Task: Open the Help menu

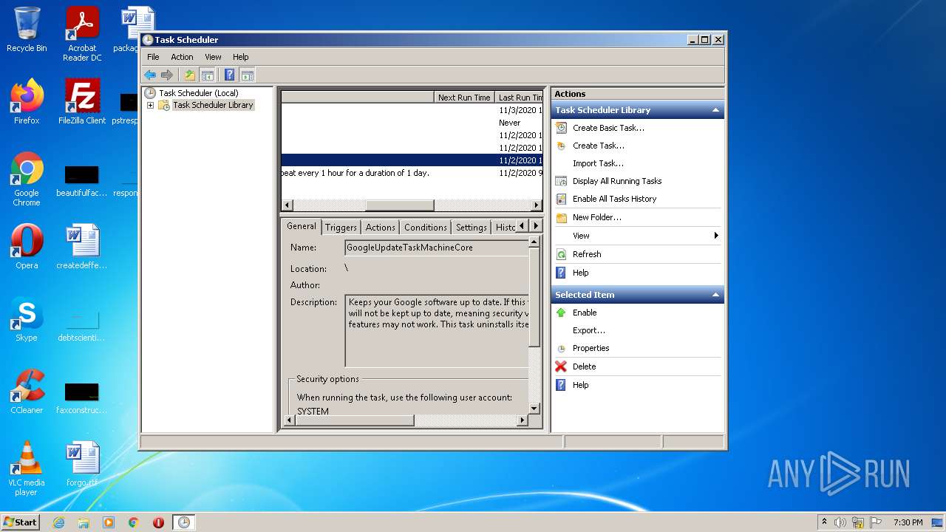Action: 241,57
